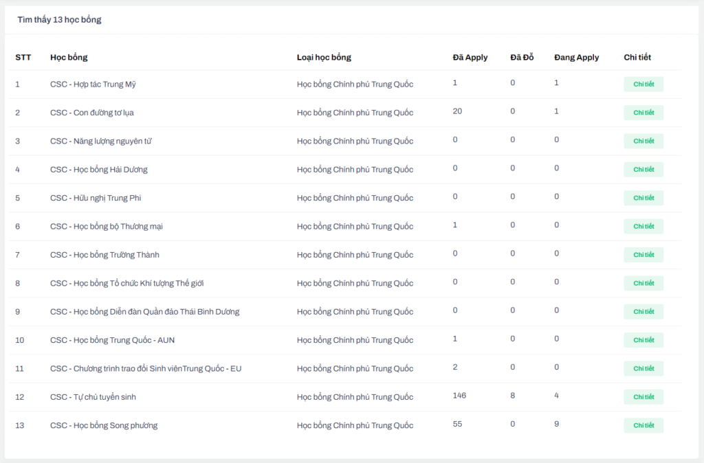This screenshot has width=704, height=463.
Task: Select the CSC - Tự chủ tuyển sinh scholarship name
Action: click(x=98, y=397)
